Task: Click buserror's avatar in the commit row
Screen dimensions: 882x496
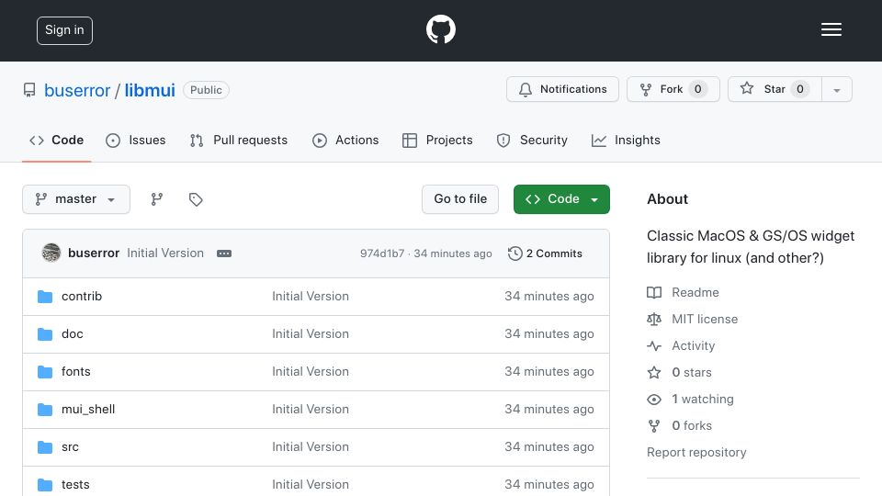Action: (x=51, y=254)
